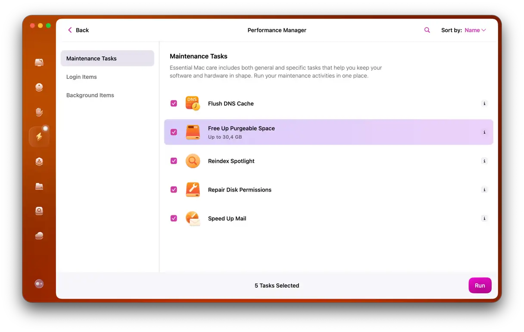The height and width of the screenshot is (332, 524).
Task: Uncheck the Flush DNS Cache checkbox
Action: 174,104
